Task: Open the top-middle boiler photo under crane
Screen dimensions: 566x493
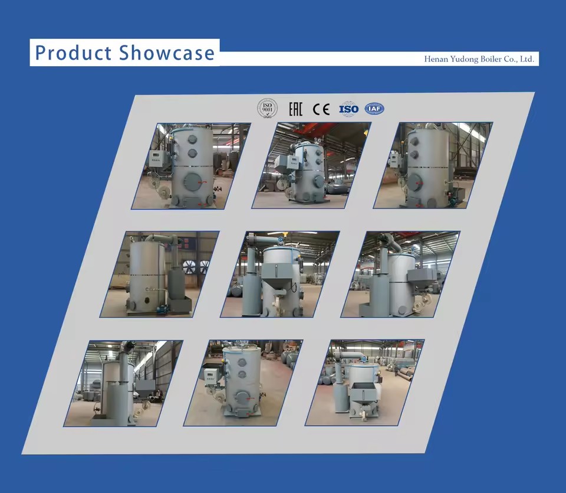Action: (x=311, y=165)
